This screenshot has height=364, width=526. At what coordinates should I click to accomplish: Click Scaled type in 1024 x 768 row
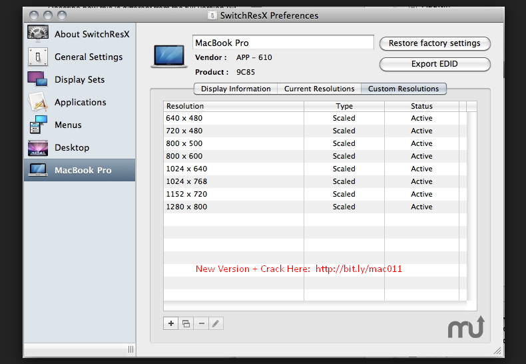pyautogui.click(x=344, y=181)
